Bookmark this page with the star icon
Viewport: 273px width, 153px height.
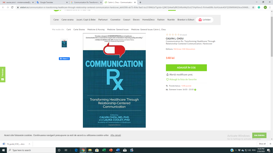click(x=254, y=7)
